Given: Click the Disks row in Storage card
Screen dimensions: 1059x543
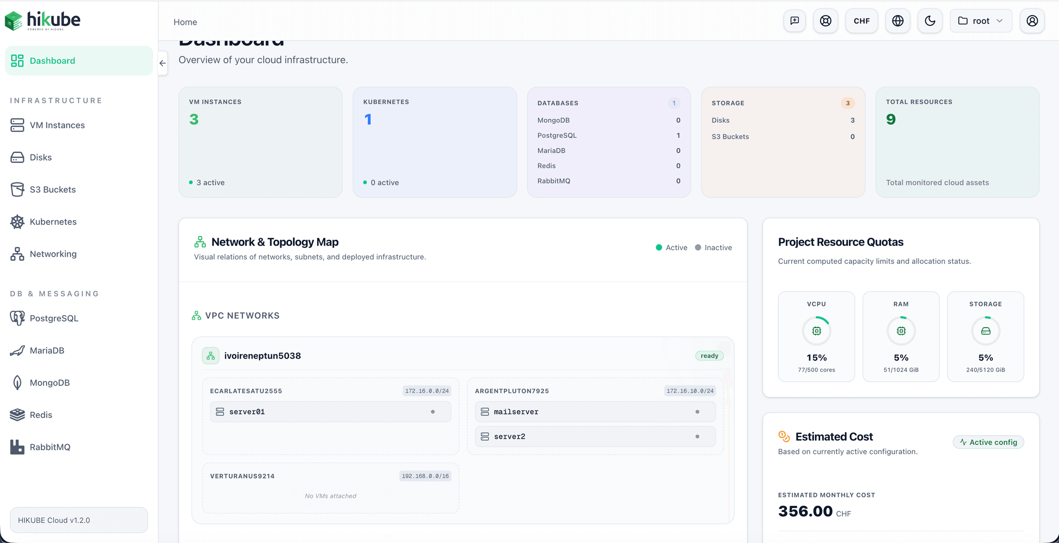Looking at the screenshot, I should tap(783, 120).
